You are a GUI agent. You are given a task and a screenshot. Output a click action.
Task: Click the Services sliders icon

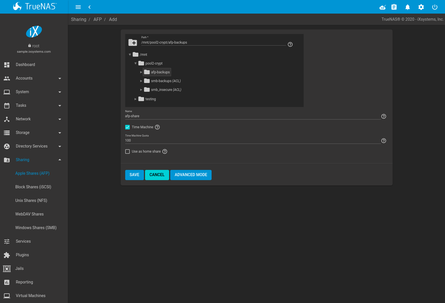pos(7,241)
